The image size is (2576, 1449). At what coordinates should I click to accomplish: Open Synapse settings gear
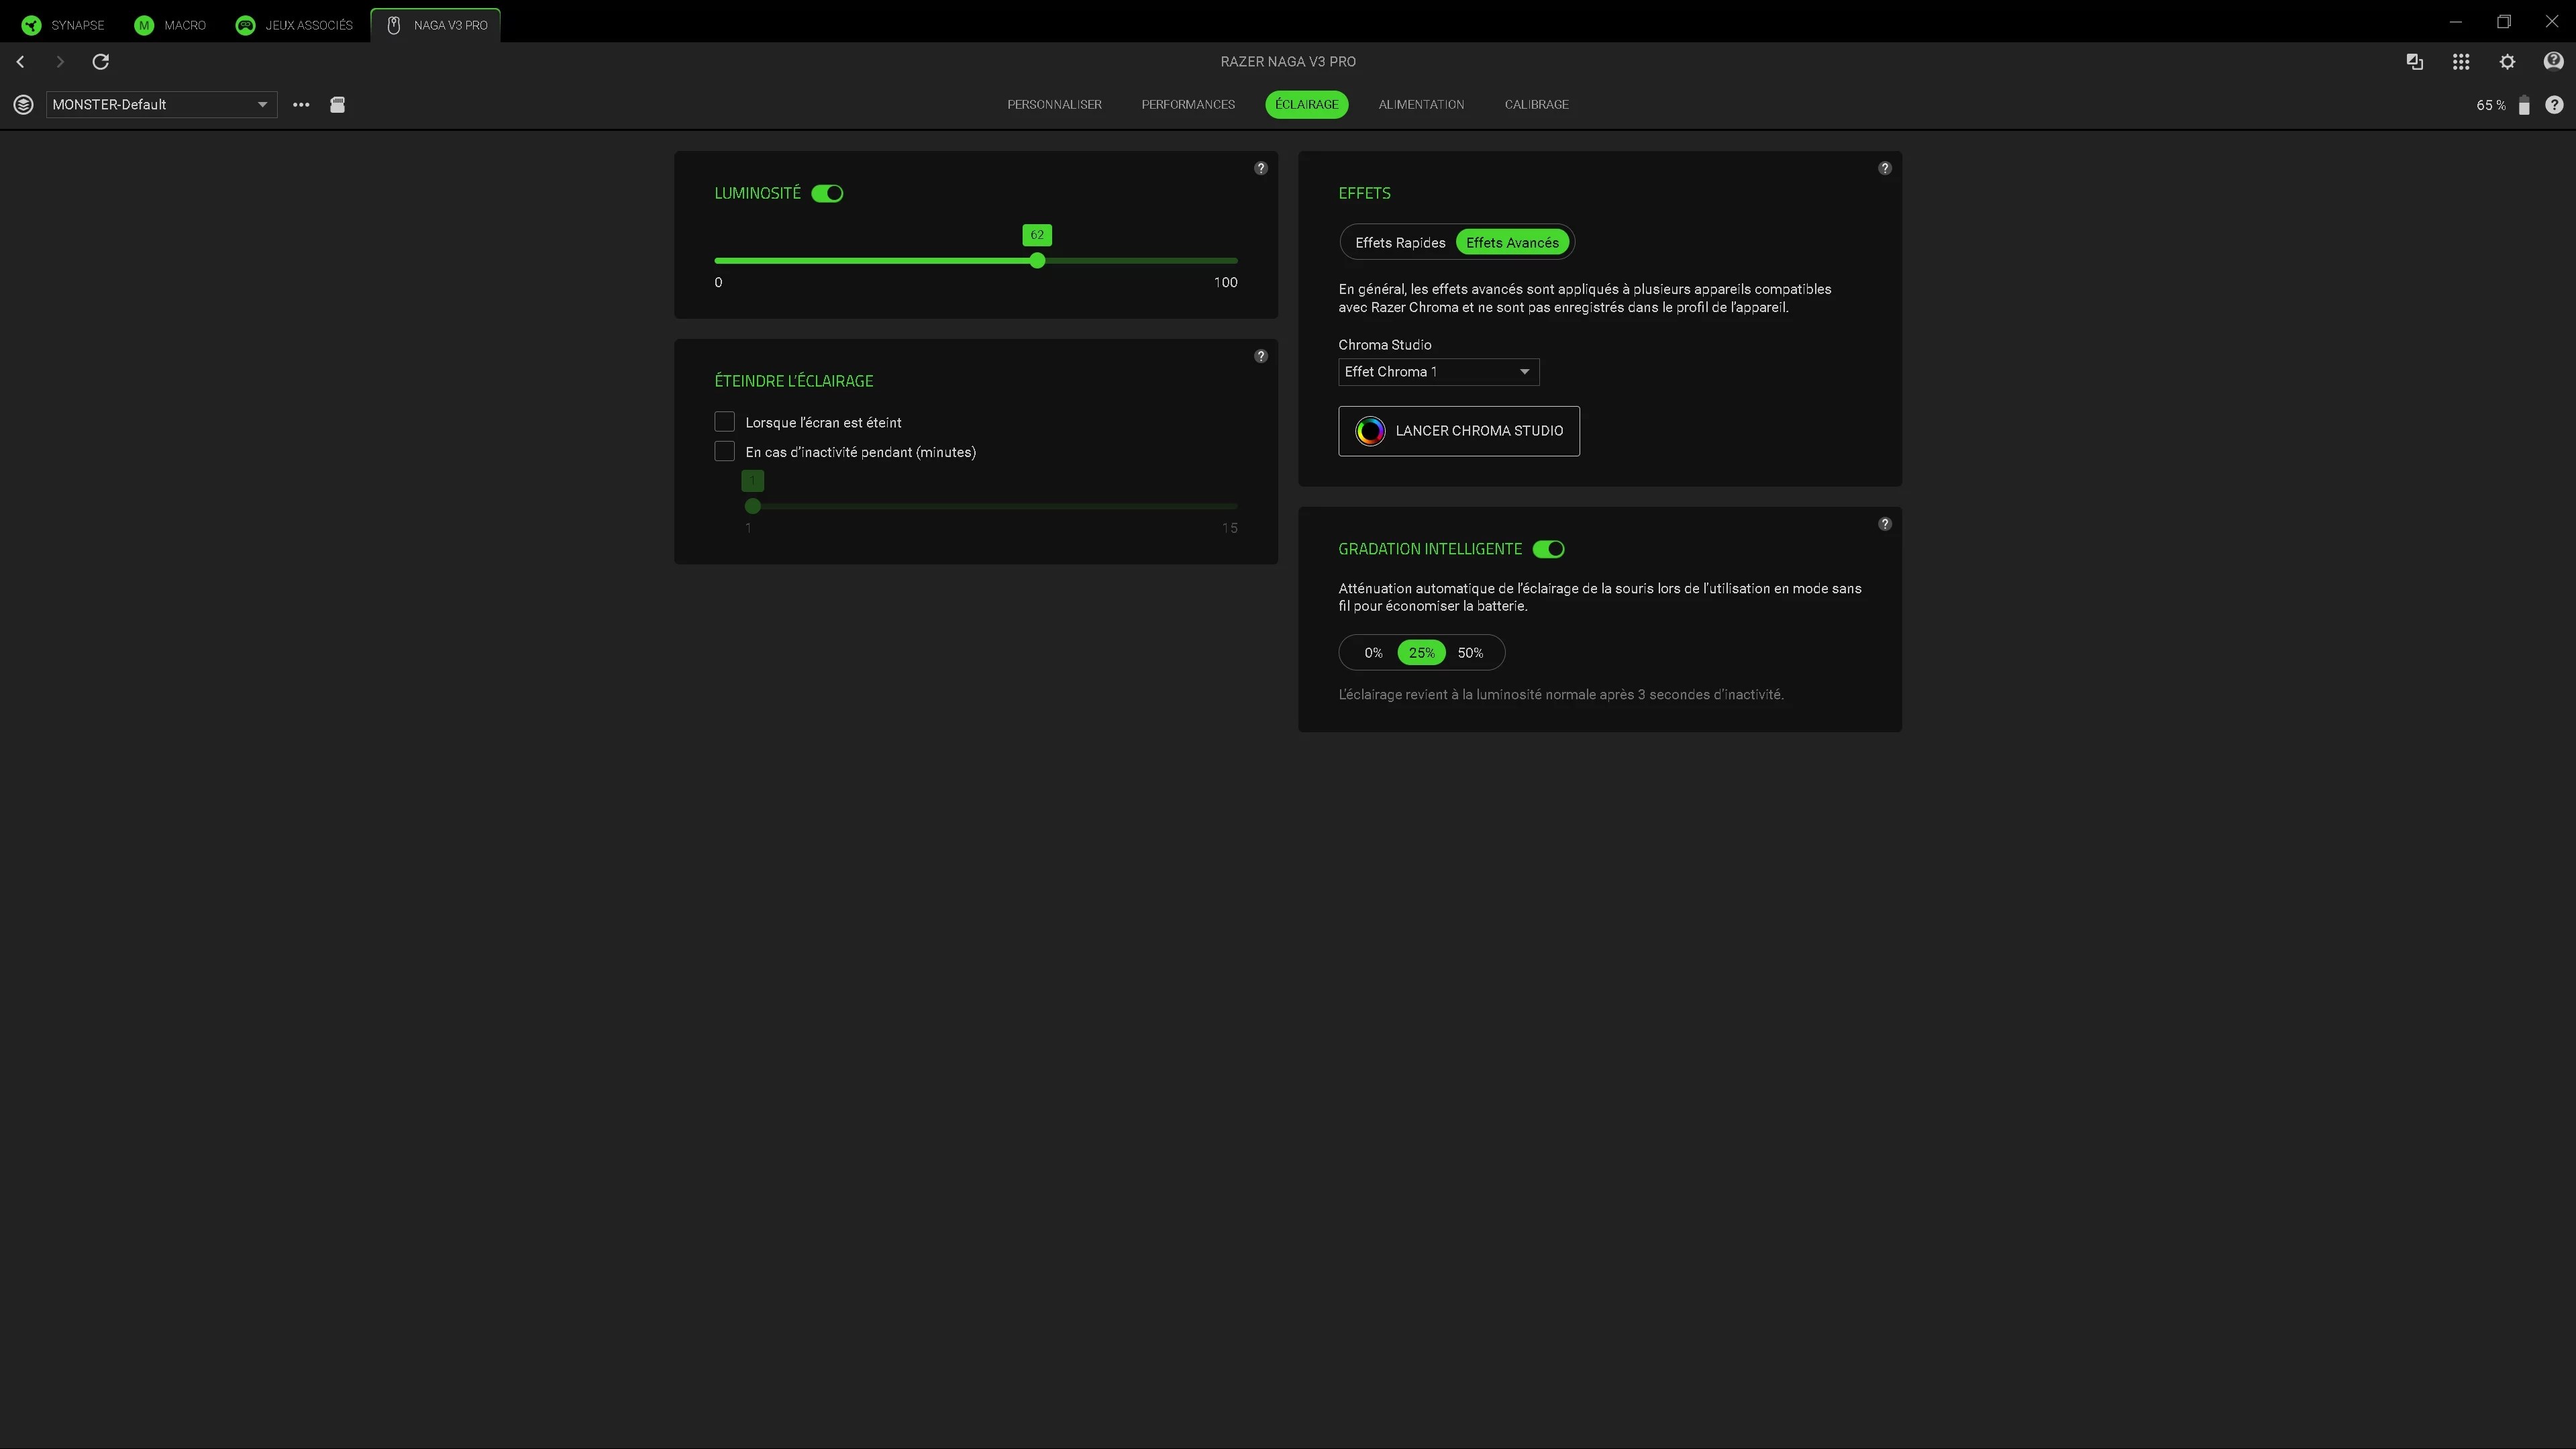point(2507,62)
